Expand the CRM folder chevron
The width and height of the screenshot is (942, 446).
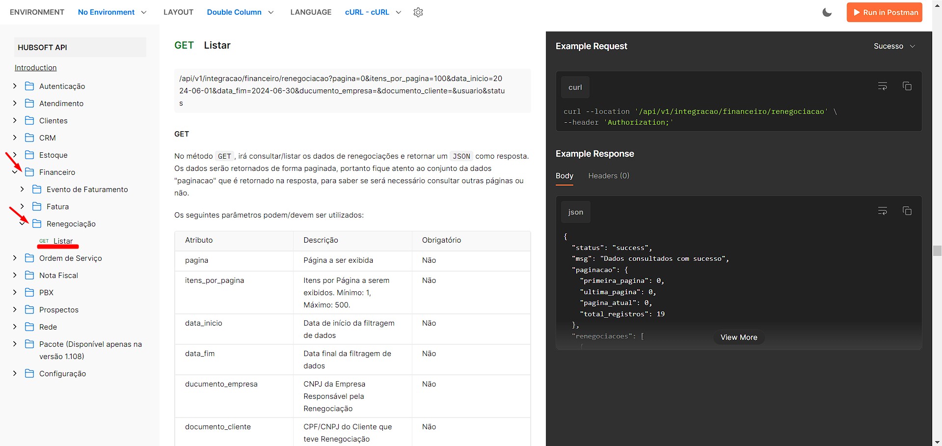(15, 138)
